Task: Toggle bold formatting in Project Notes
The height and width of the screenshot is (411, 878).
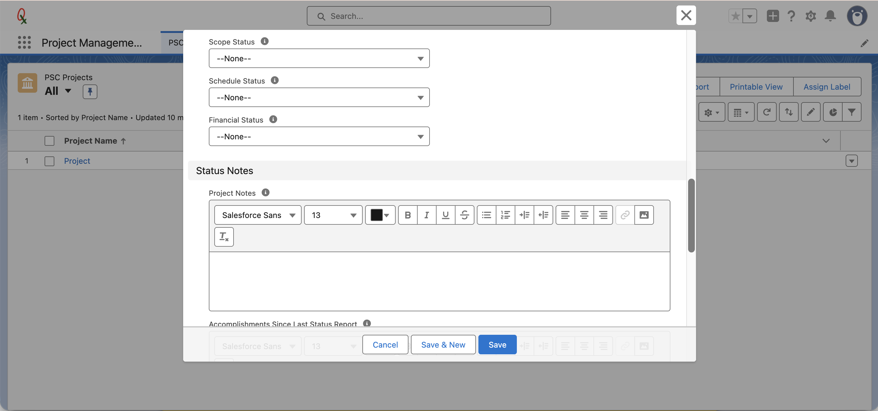Action: click(x=408, y=215)
